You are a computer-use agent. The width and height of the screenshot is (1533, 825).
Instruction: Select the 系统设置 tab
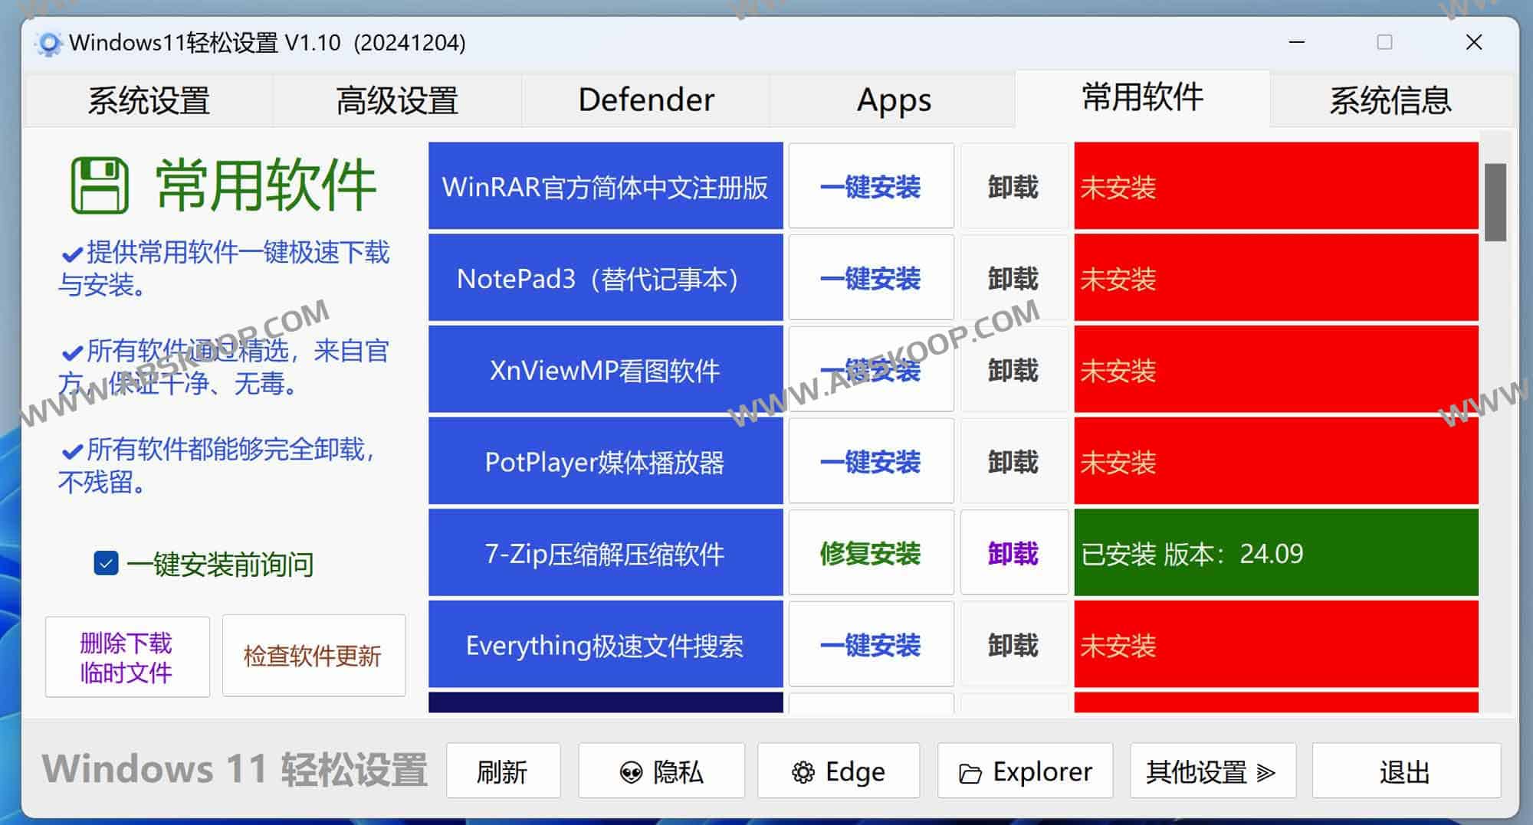click(x=149, y=100)
